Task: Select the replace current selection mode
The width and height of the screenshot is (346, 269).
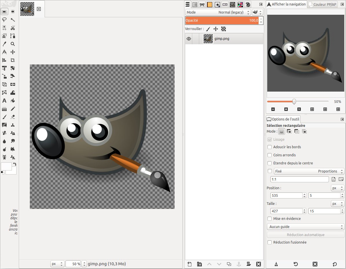Action: [281, 131]
